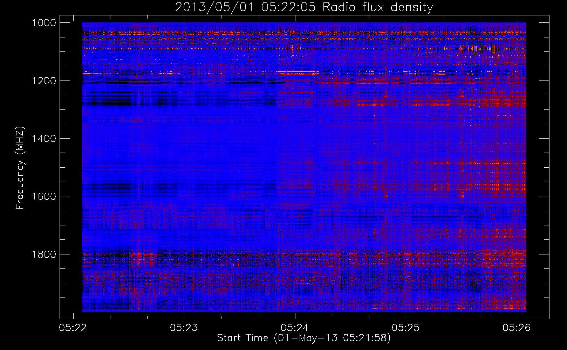This screenshot has width=567, height=350.
Task: Click the 1200 frequency tick label
Action: click(x=44, y=81)
